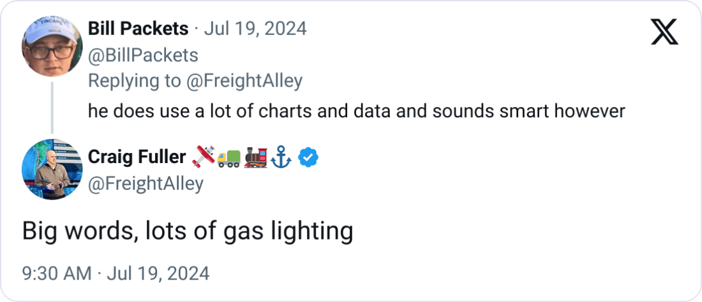This screenshot has width=702, height=302.
Task: Click the truck emoji beside Craig Fuller
Action: click(230, 157)
